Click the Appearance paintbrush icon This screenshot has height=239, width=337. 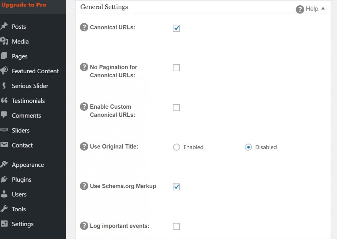(x=4, y=164)
